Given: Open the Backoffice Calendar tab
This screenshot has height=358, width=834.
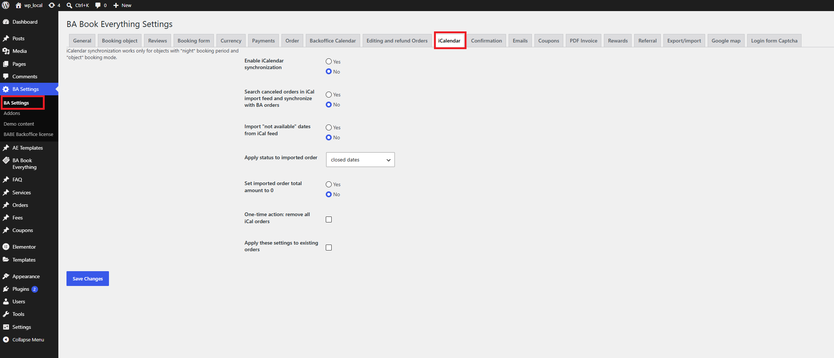Looking at the screenshot, I should click(x=333, y=41).
